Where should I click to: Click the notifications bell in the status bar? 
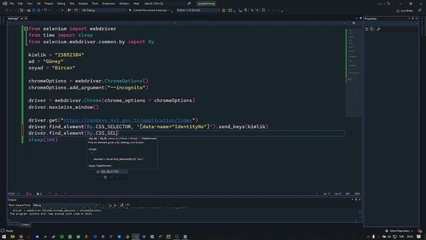[420, 231]
